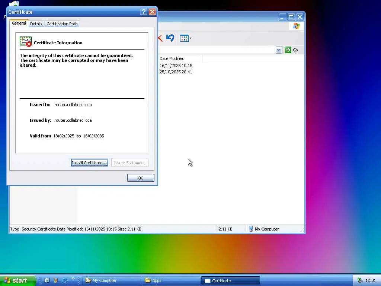Click the 12:01 taskbar clock

point(371,281)
